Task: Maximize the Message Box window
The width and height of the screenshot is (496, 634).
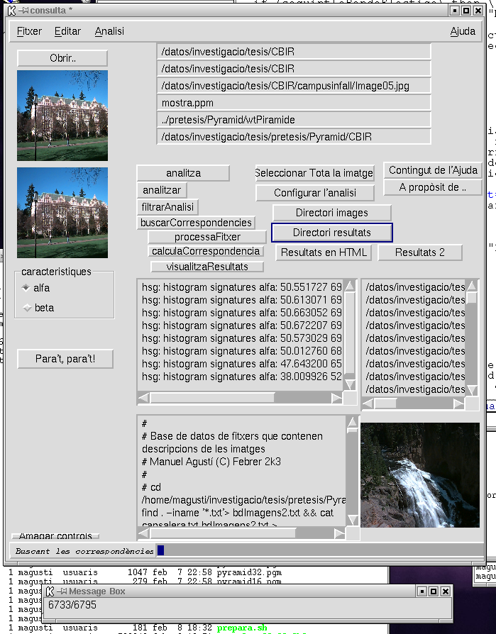Action: 434,591
